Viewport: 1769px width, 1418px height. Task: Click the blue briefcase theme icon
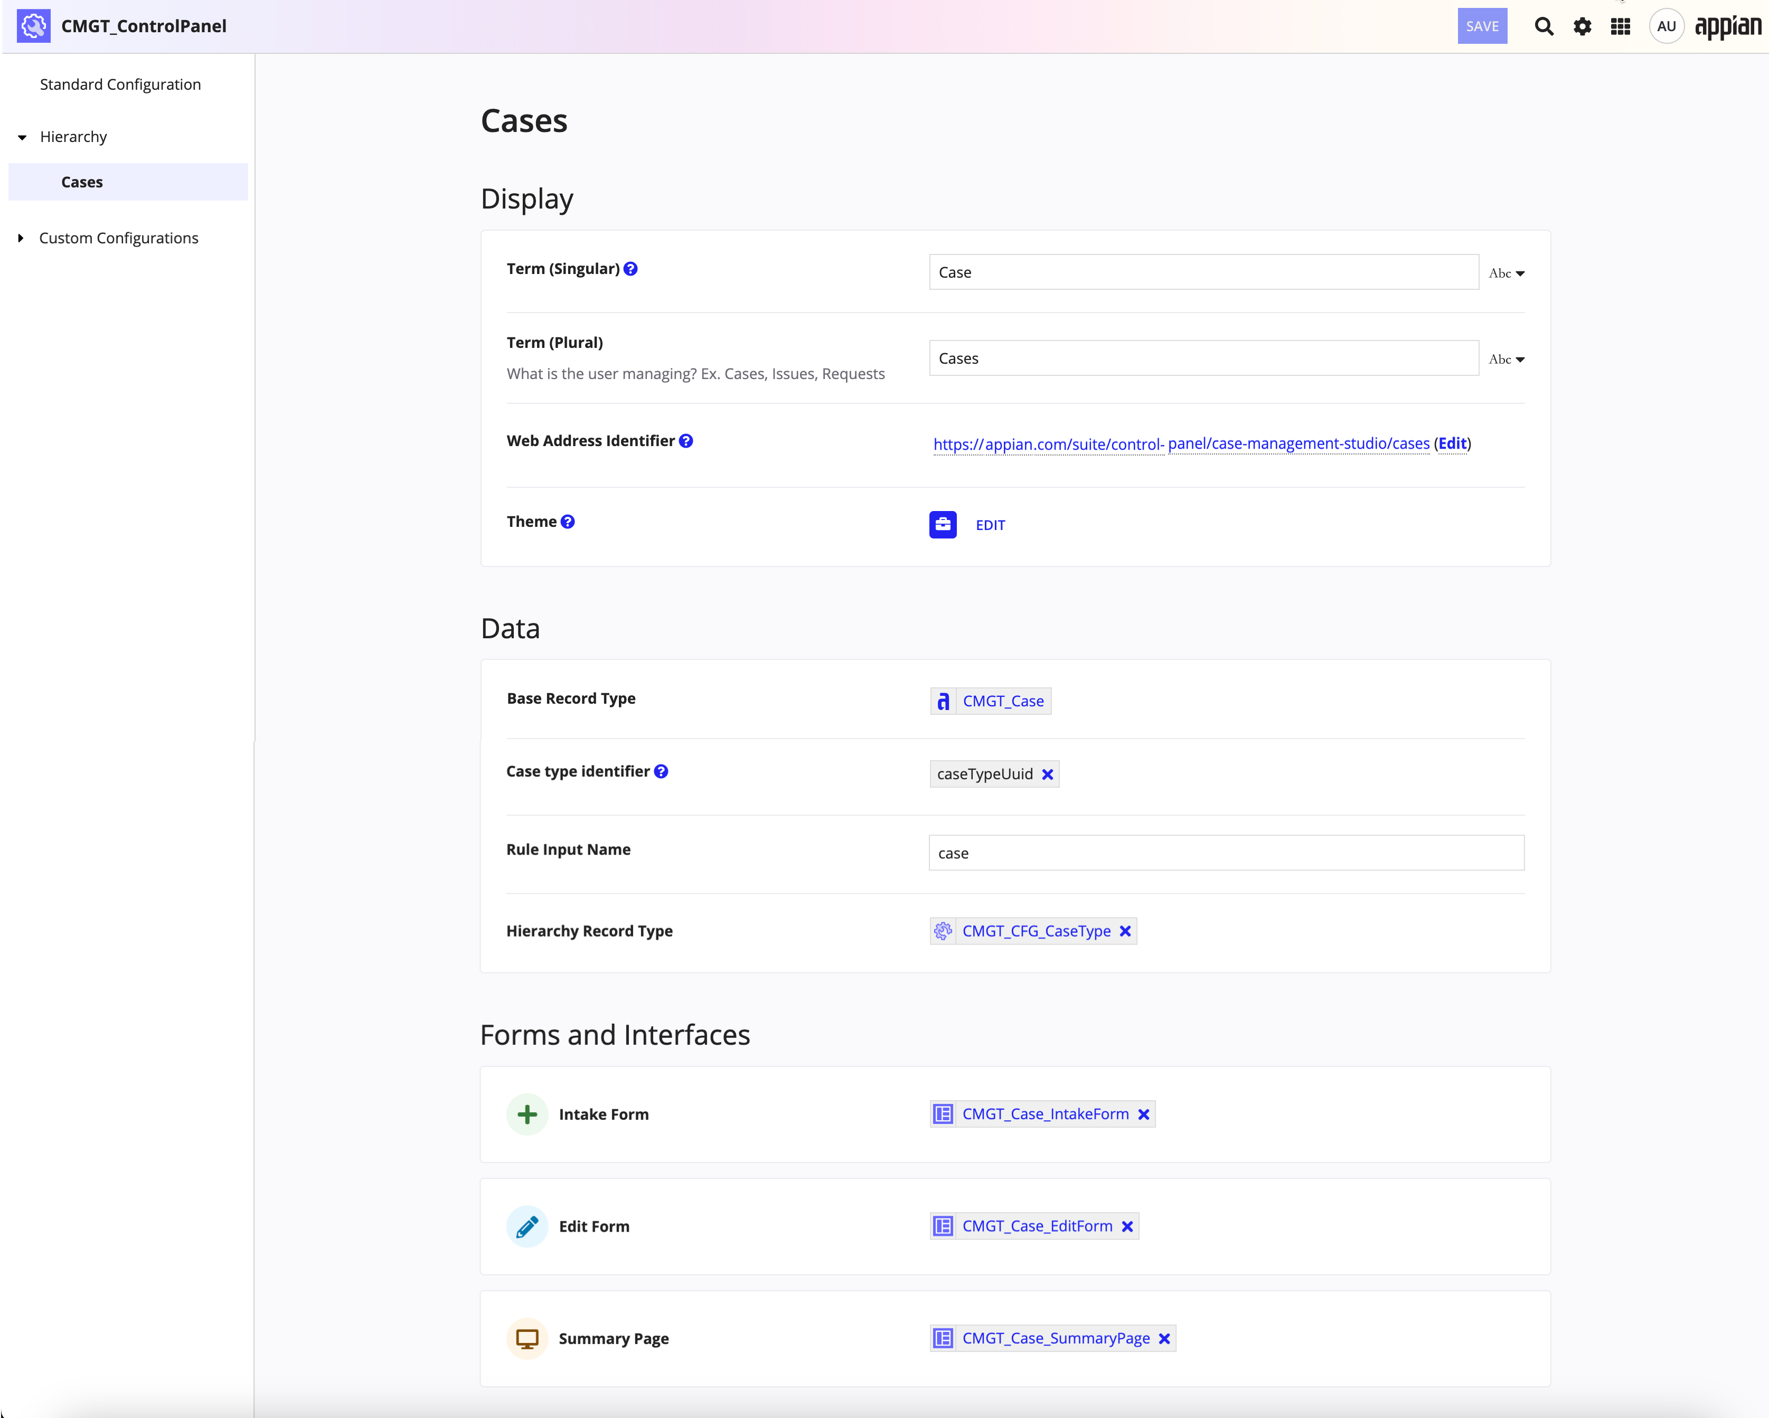tap(943, 525)
